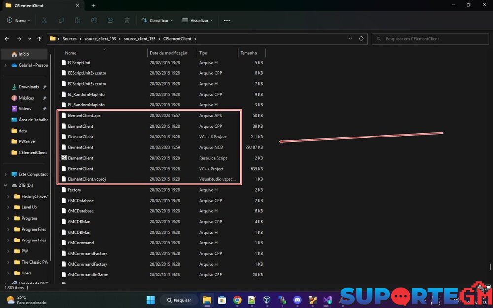
Task: Add a new tab in Explorer
Action: click(93, 5)
